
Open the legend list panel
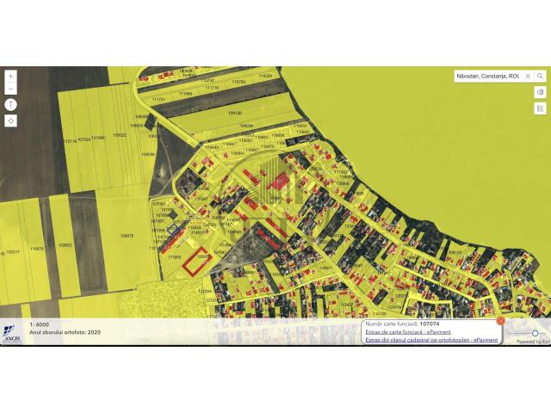[x=540, y=108]
